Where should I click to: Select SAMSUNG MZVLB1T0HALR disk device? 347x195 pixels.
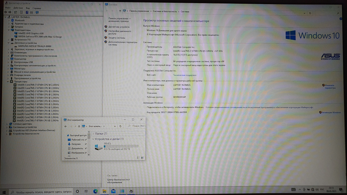pyautogui.click(x=34, y=46)
